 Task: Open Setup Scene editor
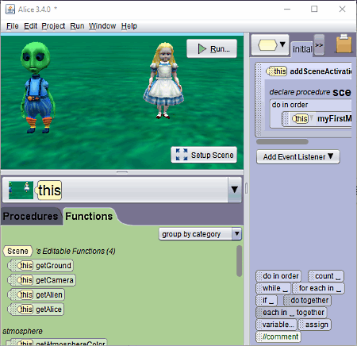pos(204,155)
